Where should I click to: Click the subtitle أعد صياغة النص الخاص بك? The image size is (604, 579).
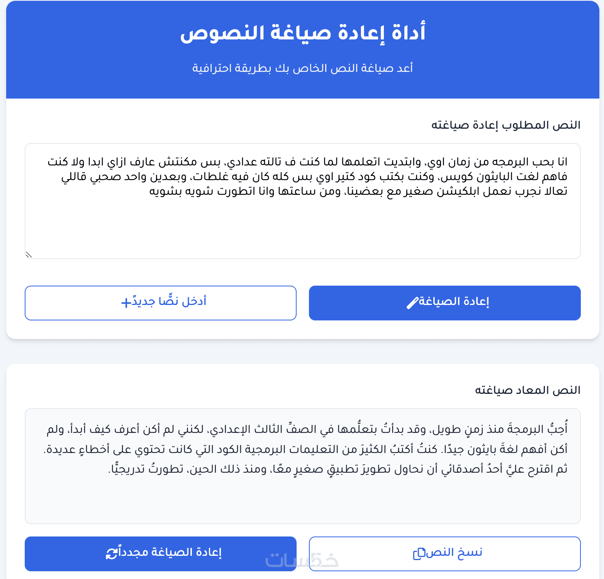pyautogui.click(x=303, y=68)
